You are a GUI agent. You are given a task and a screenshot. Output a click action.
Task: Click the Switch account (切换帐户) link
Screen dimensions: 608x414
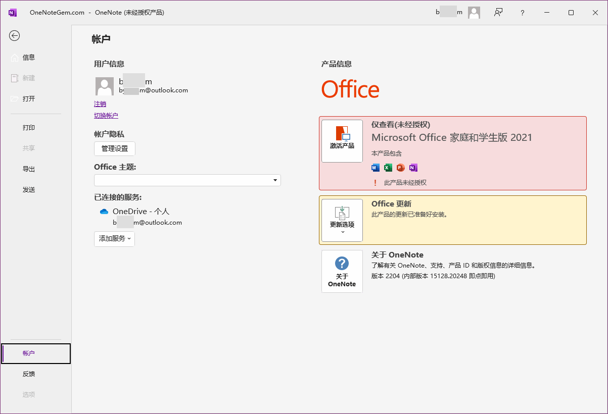click(106, 116)
